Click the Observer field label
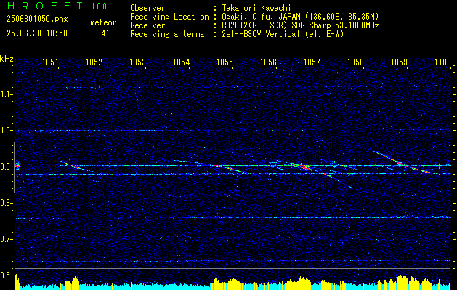This screenshot has width=457, height=290. (x=147, y=8)
